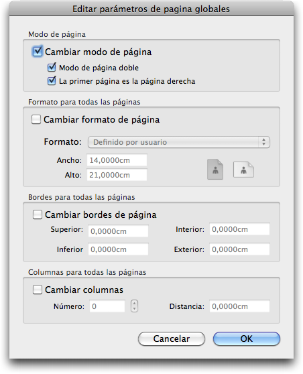This screenshot has width=303, height=374.
Task: Click the Ancho width input field
Action: pos(117,160)
